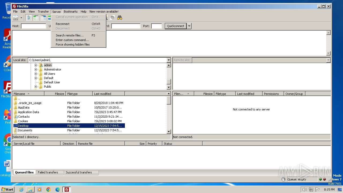Click the Desktop folder icon

pos(16,126)
